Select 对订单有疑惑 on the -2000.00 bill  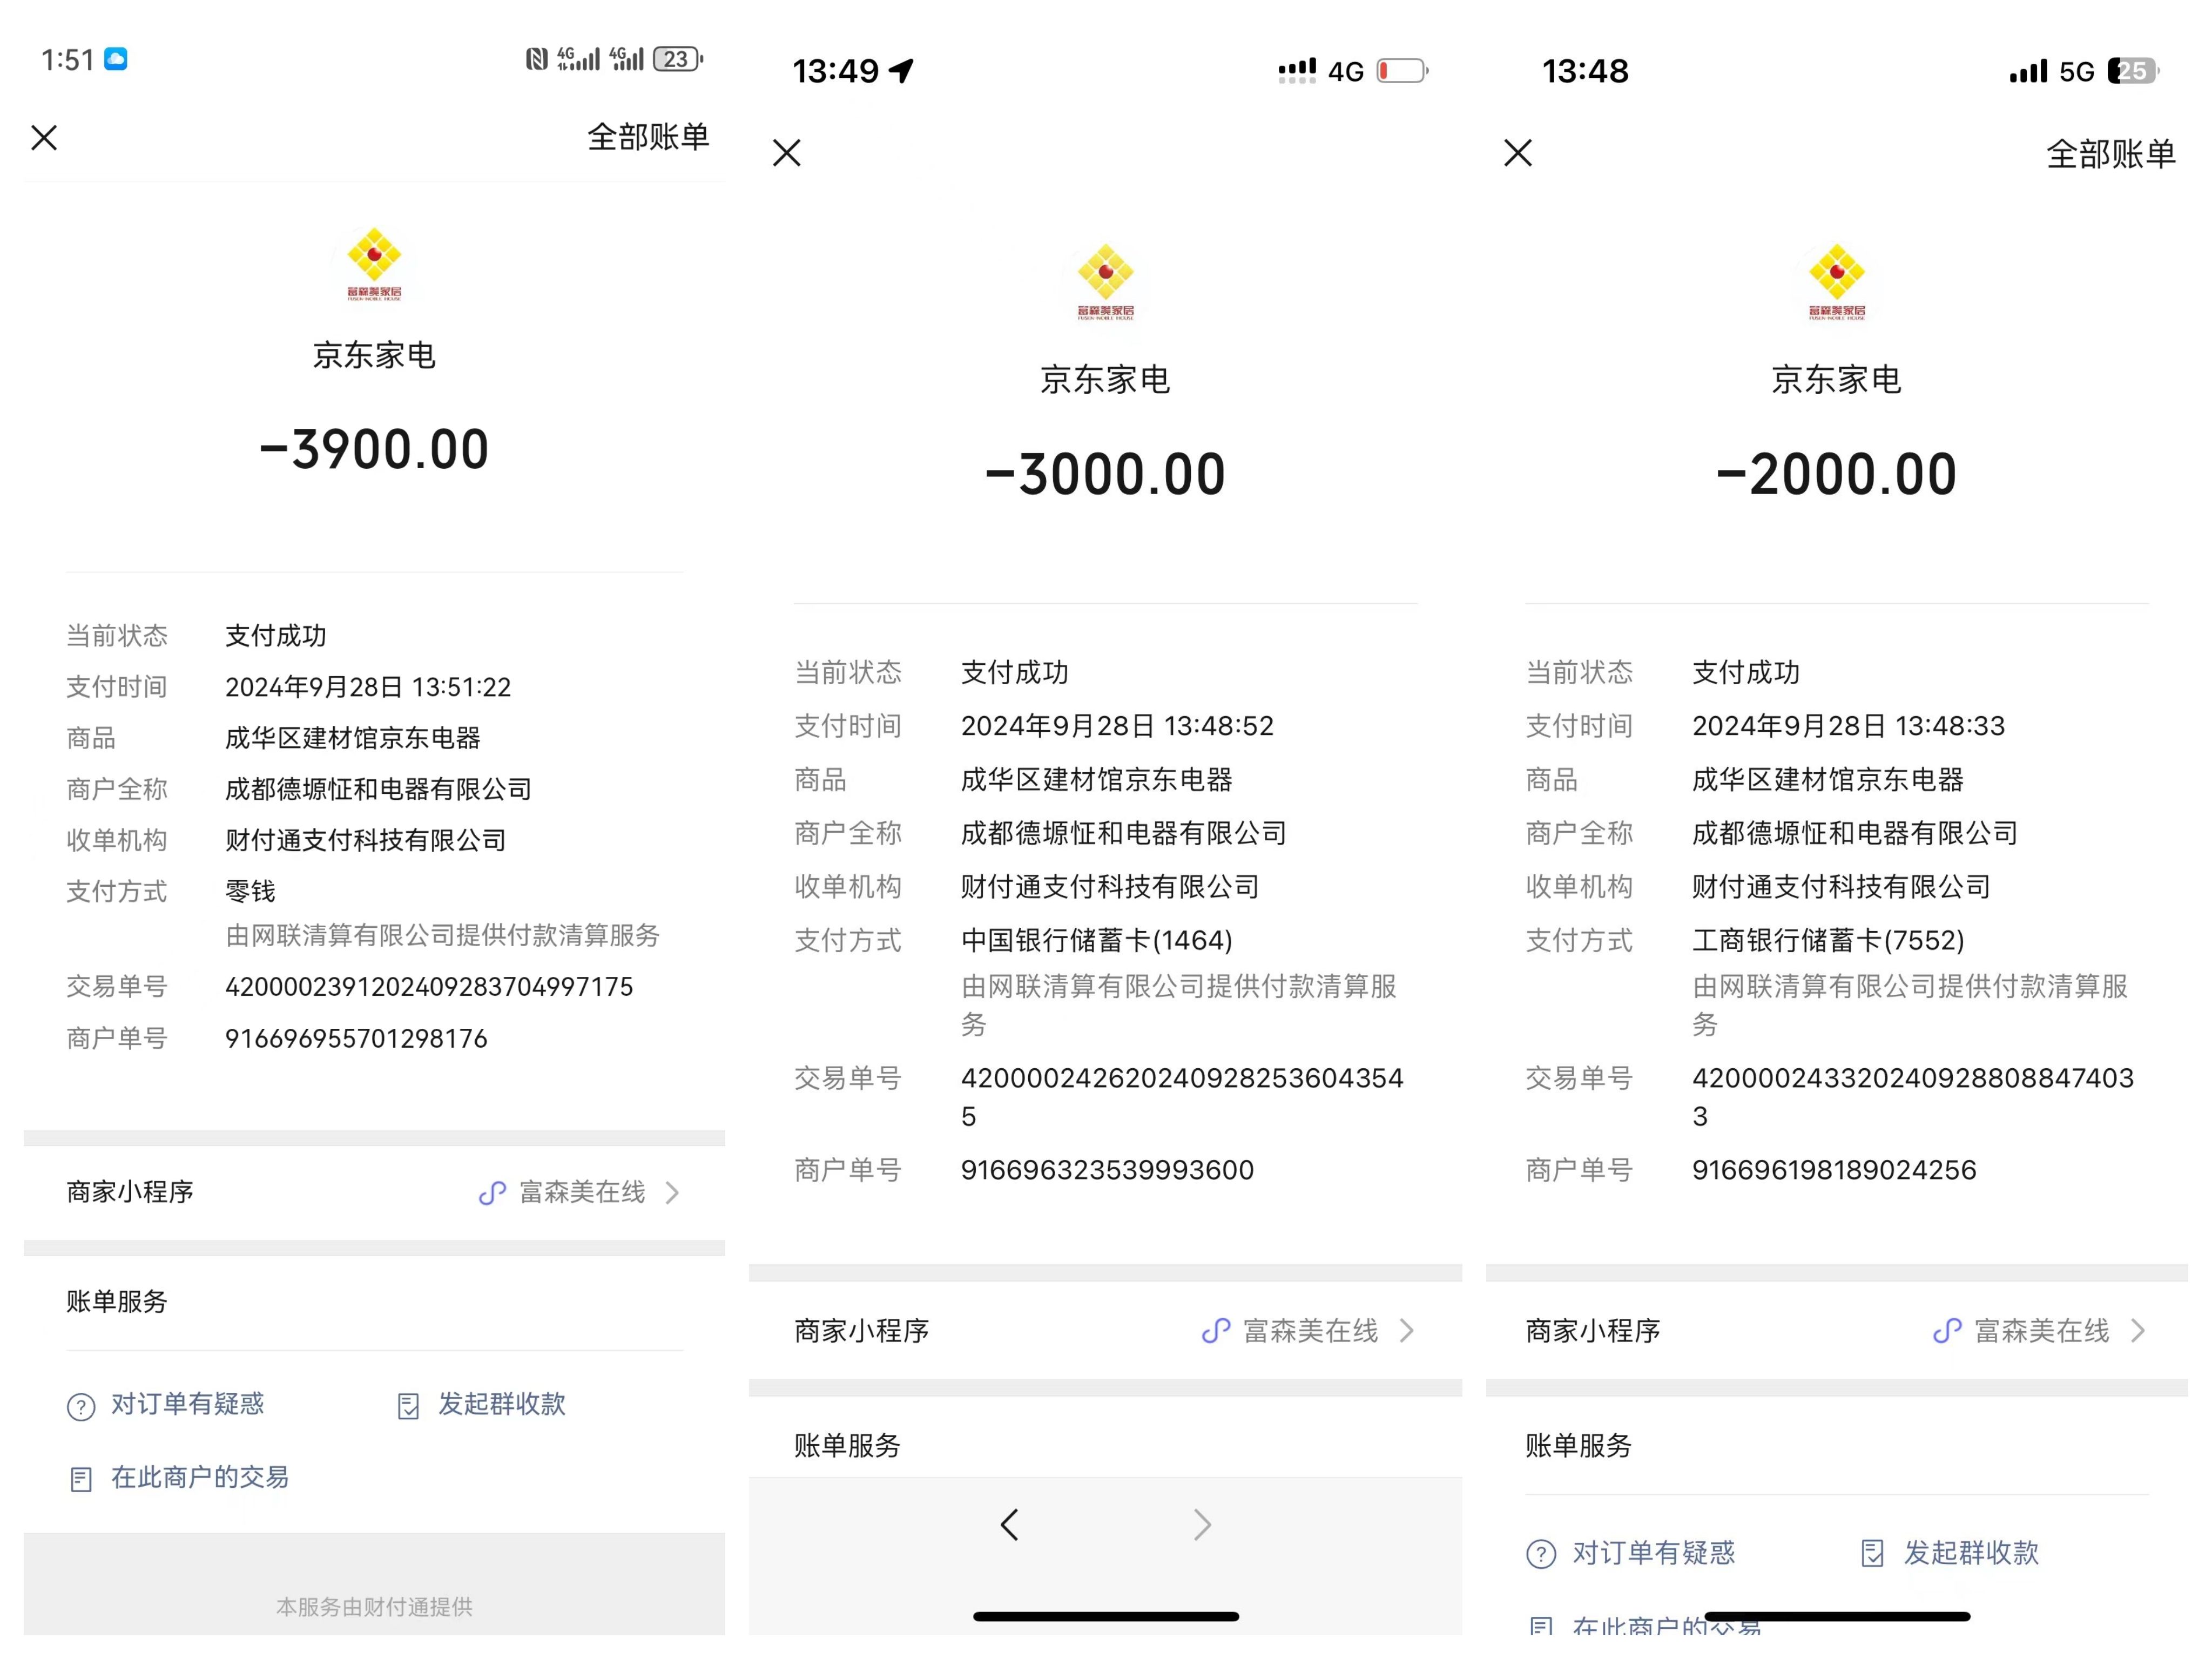[1654, 1553]
